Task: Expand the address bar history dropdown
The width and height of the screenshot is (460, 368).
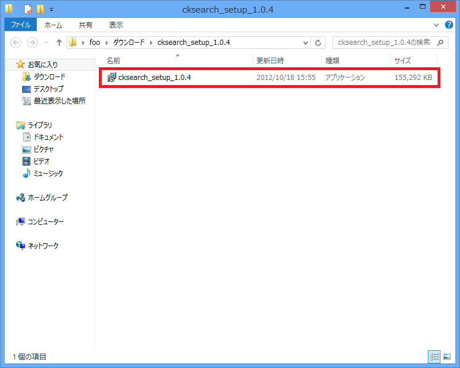Action: click(305, 43)
